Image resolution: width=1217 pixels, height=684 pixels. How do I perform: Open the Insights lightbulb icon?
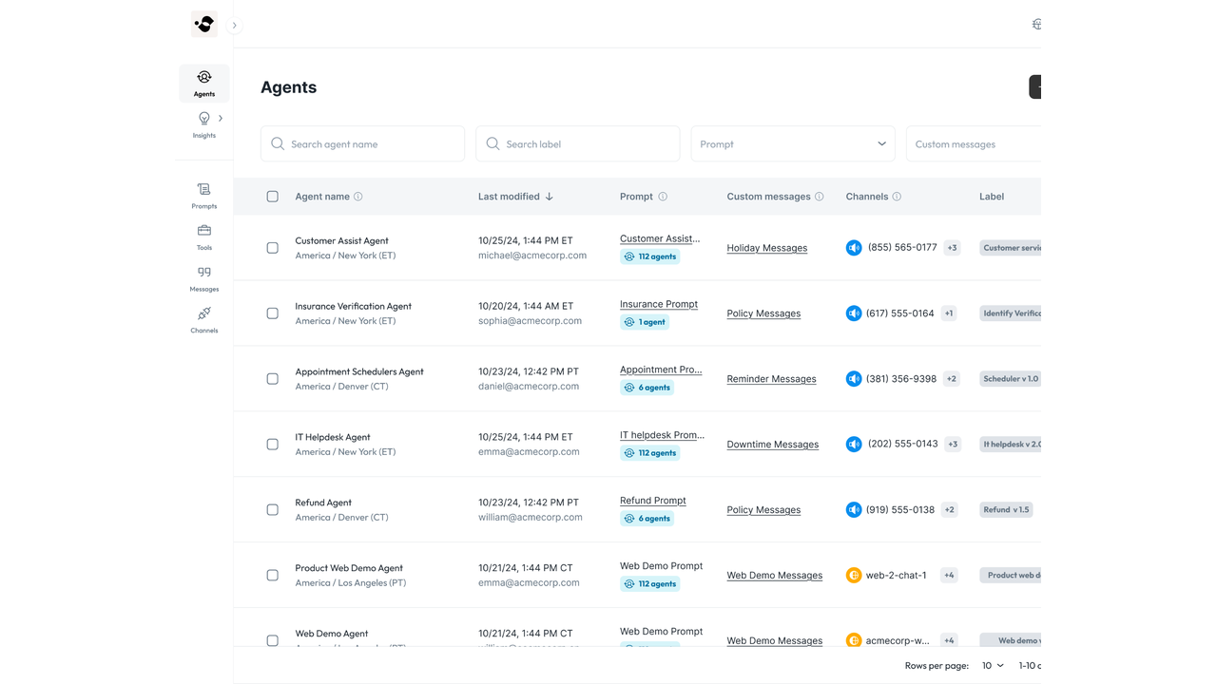[x=204, y=119]
